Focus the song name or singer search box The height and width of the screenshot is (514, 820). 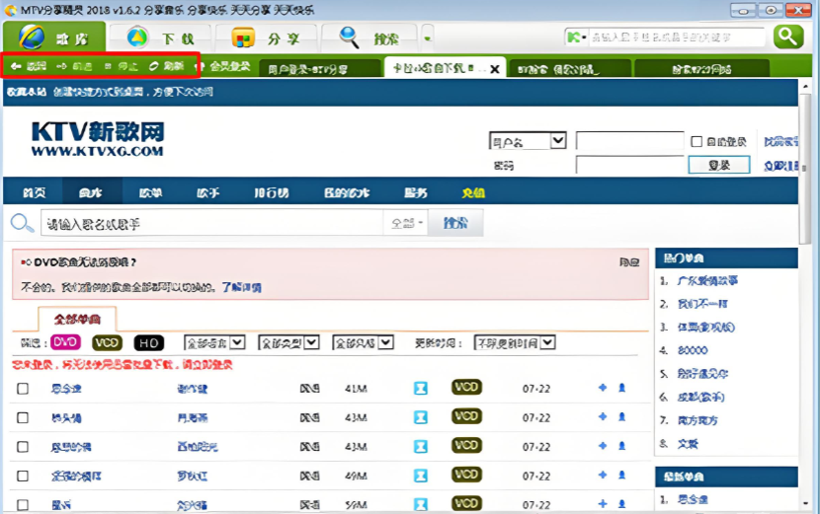coord(211,224)
